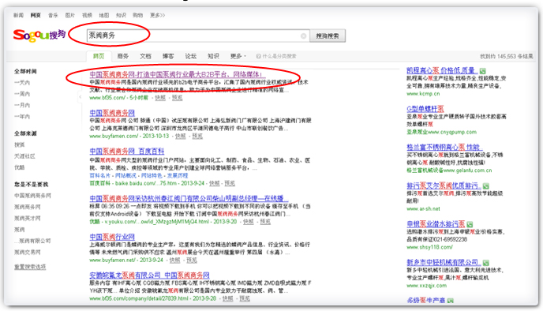The image size is (543, 311).
Task: Open the ad 申银泵业潜水排污泵
Action: click(436, 224)
